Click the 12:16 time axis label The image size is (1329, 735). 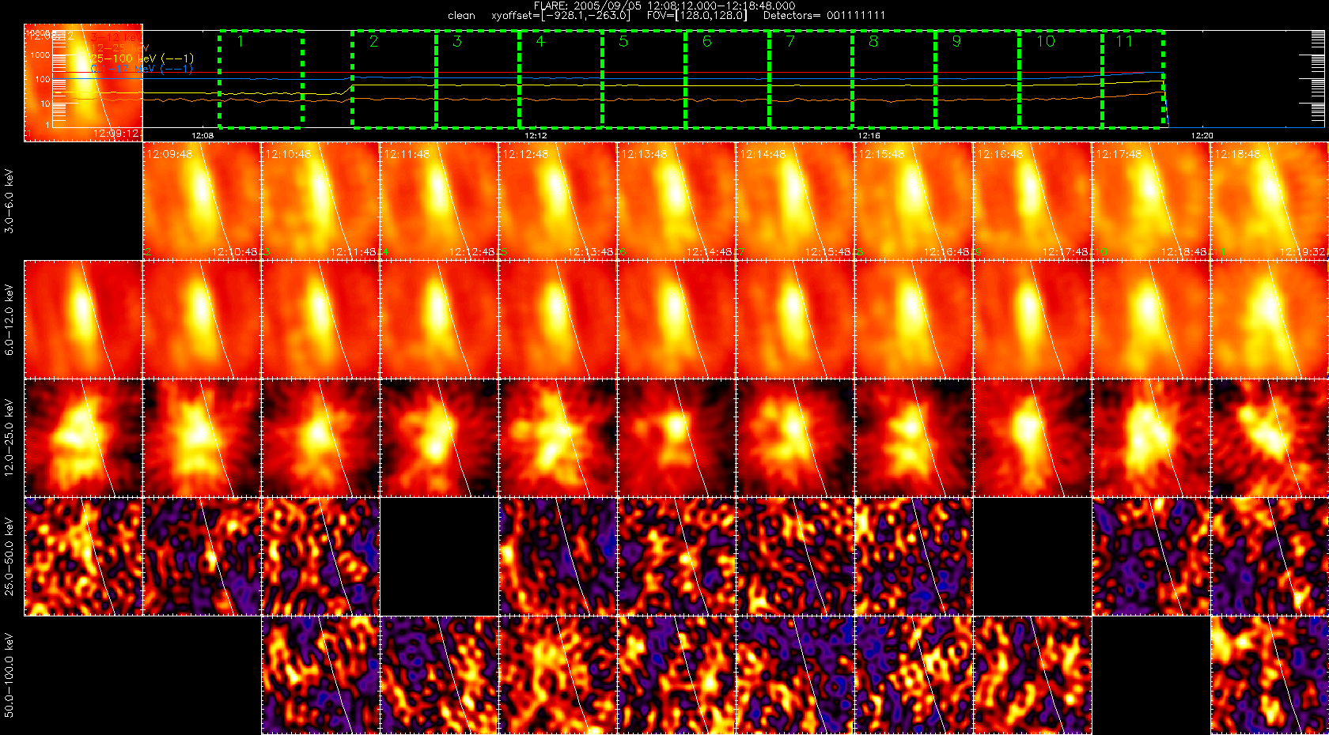pyautogui.click(x=869, y=135)
